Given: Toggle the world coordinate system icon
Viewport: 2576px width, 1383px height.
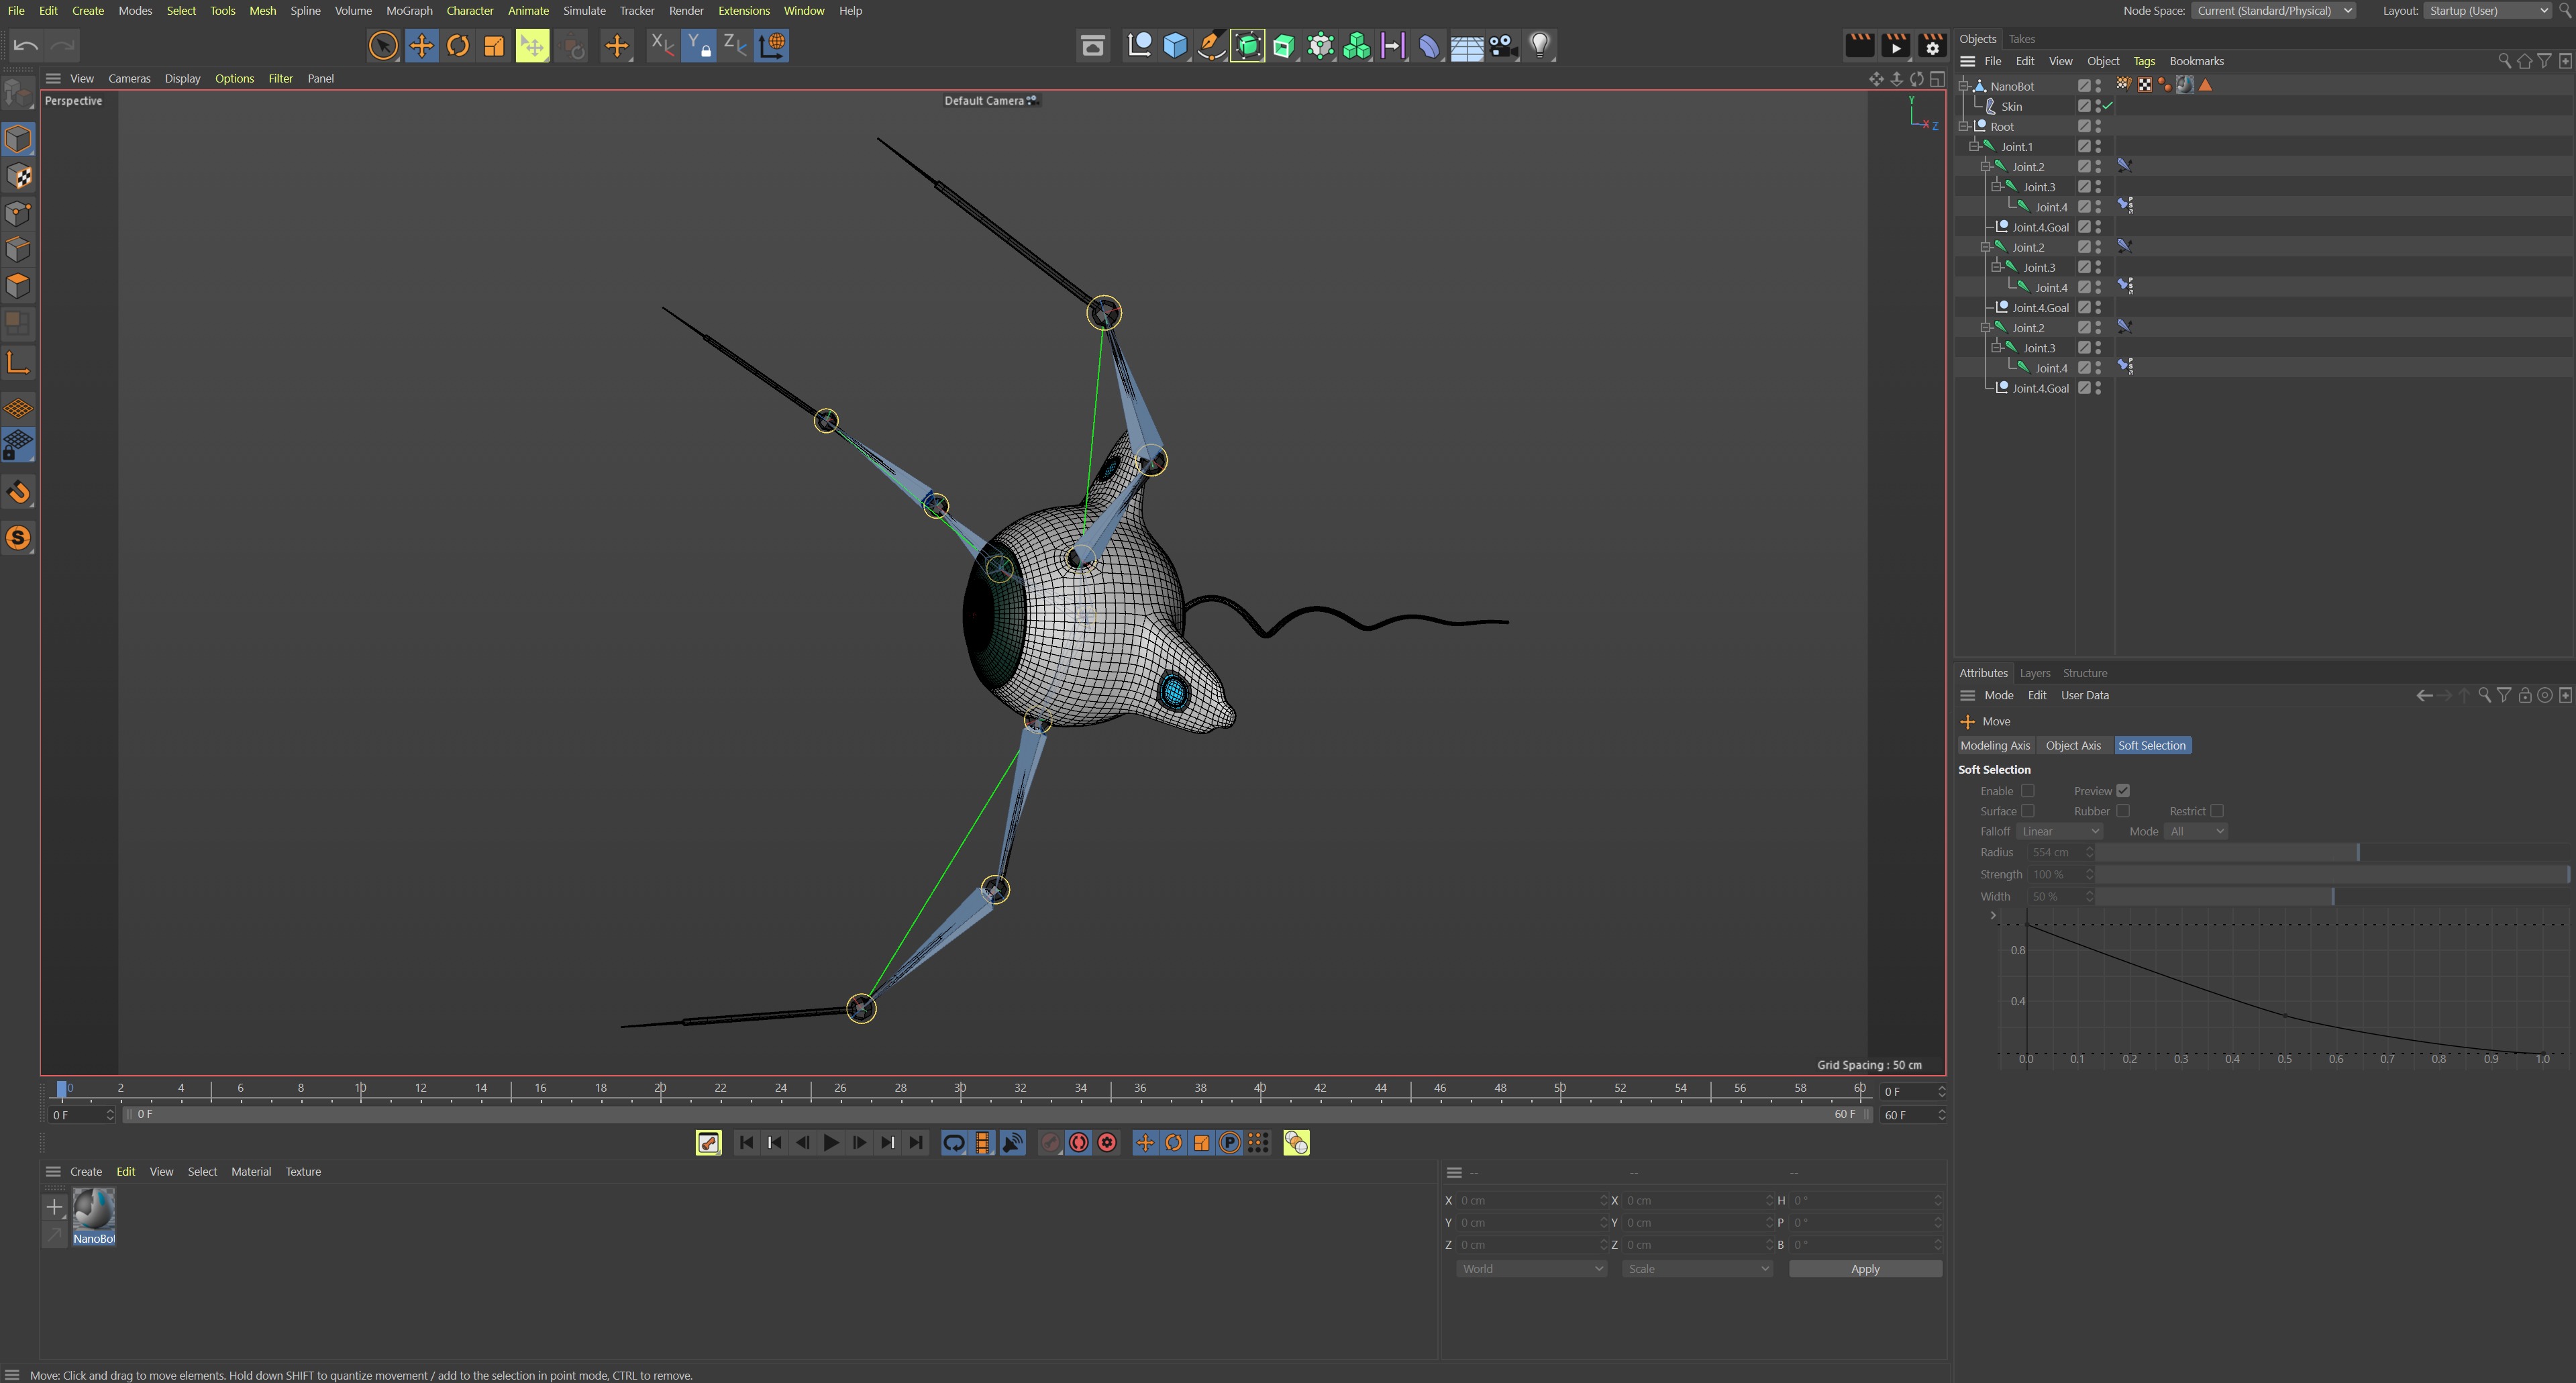Looking at the screenshot, I should click(772, 45).
